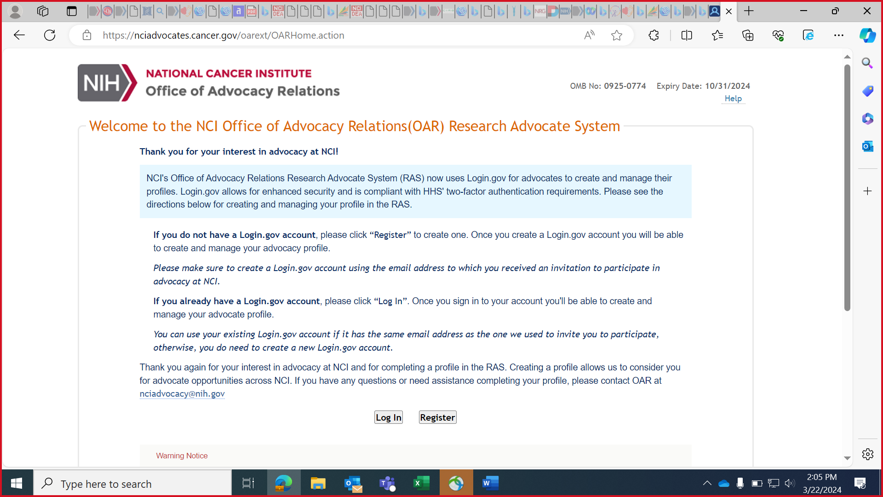Show hidden system tray icons chevron

(x=707, y=483)
